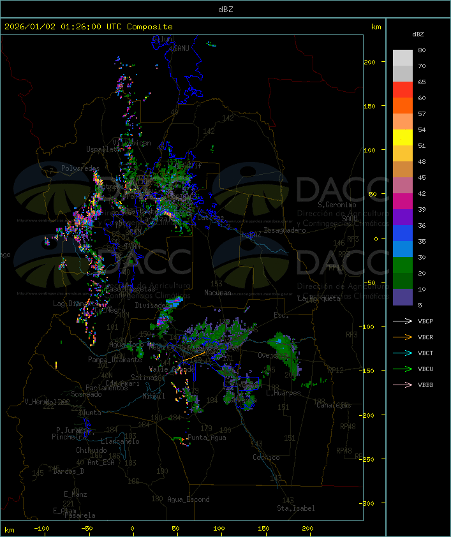Click the Sta.Isabel map label
This screenshot has width=451, height=537.
point(295,508)
